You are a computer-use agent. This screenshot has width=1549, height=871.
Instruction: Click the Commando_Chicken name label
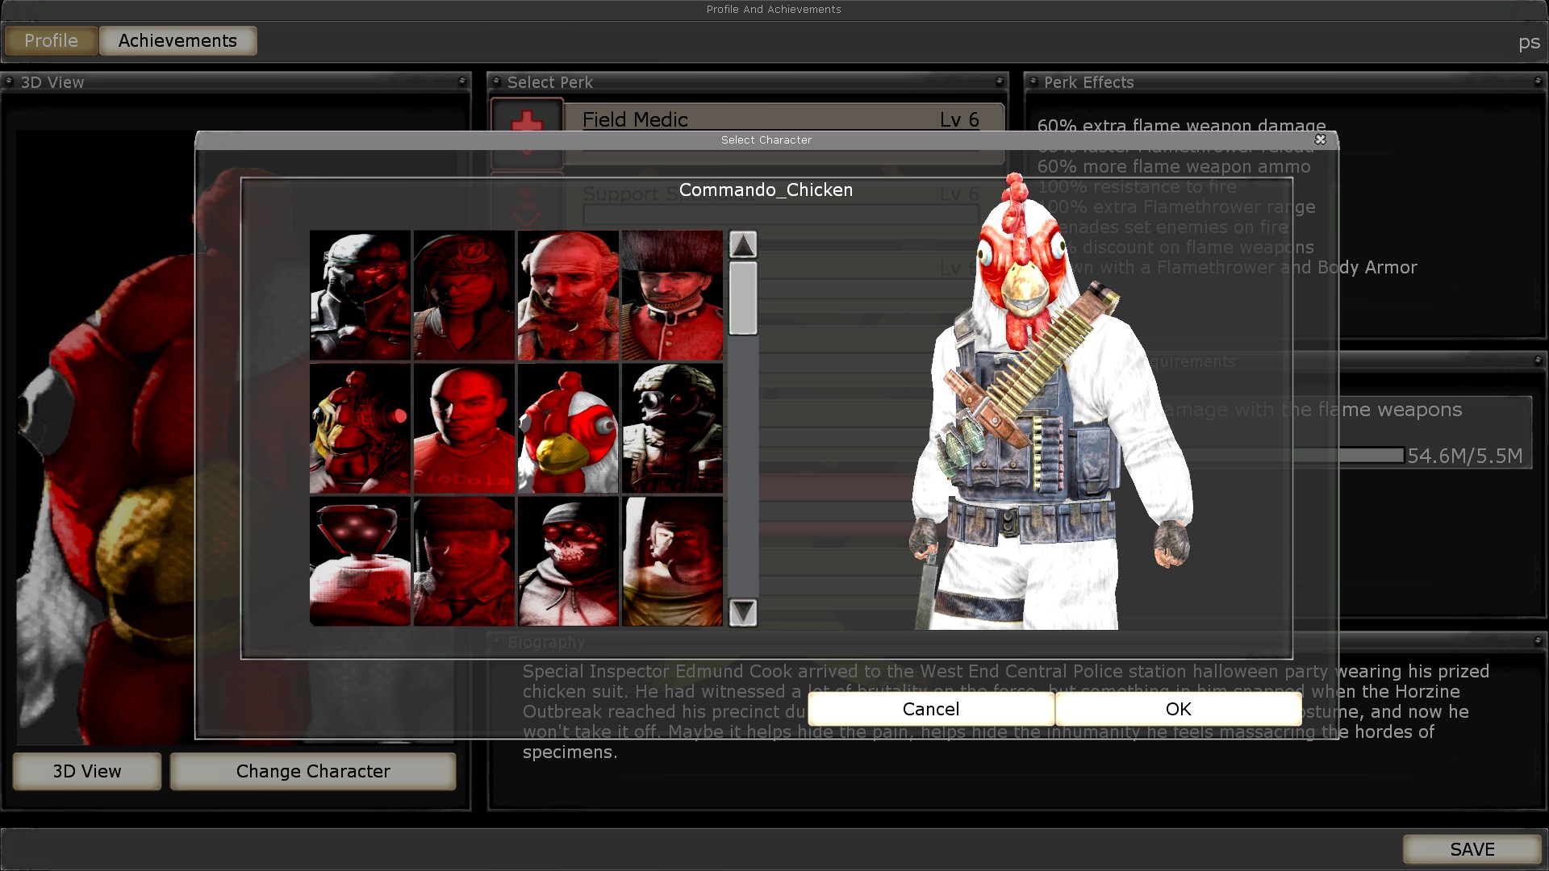click(766, 190)
